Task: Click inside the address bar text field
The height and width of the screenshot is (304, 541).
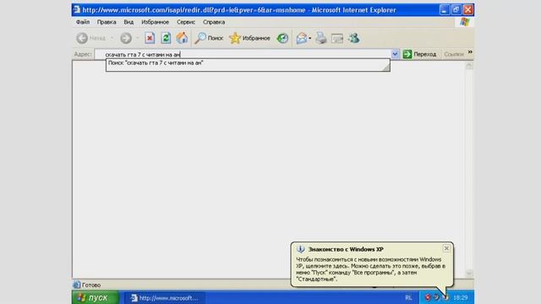Action: [x=243, y=54]
